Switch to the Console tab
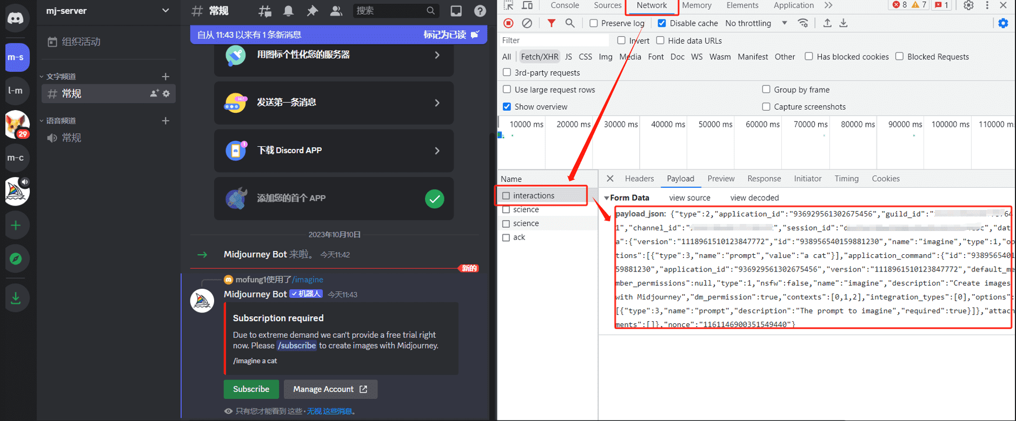 [x=565, y=5]
